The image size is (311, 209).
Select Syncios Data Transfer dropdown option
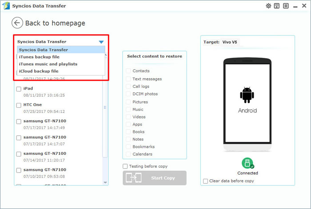pos(61,50)
